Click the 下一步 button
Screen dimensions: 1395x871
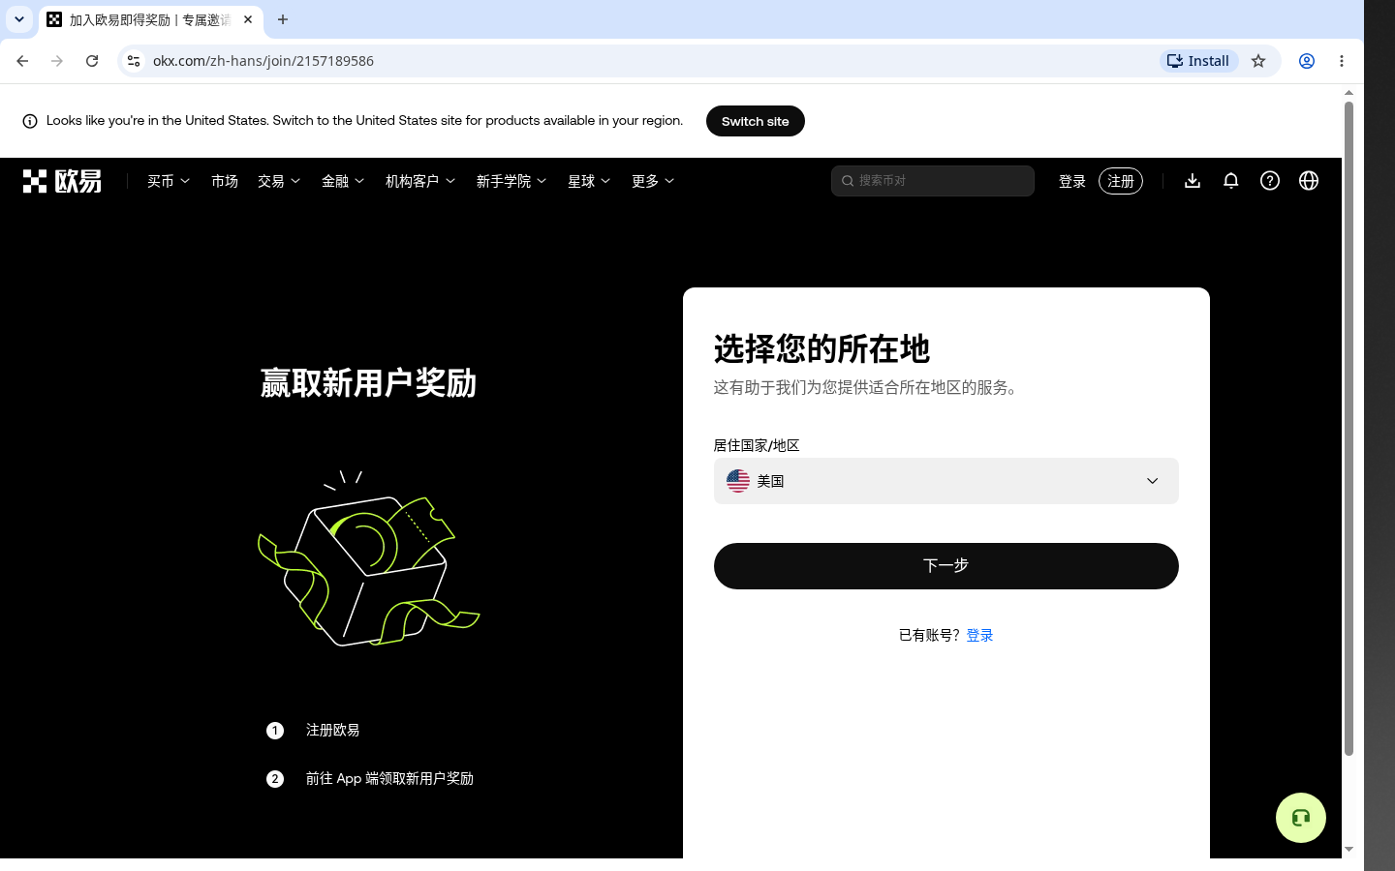tap(946, 566)
